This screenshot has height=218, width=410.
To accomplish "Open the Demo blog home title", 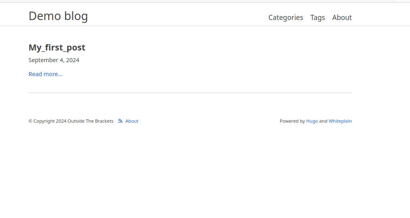I will [x=58, y=16].
